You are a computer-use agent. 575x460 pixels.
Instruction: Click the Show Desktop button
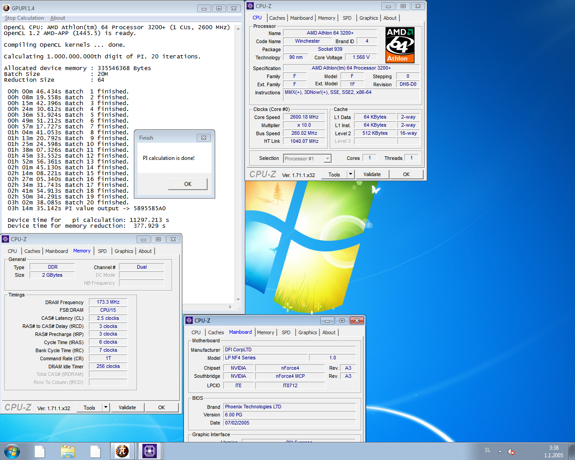[572, 451]
